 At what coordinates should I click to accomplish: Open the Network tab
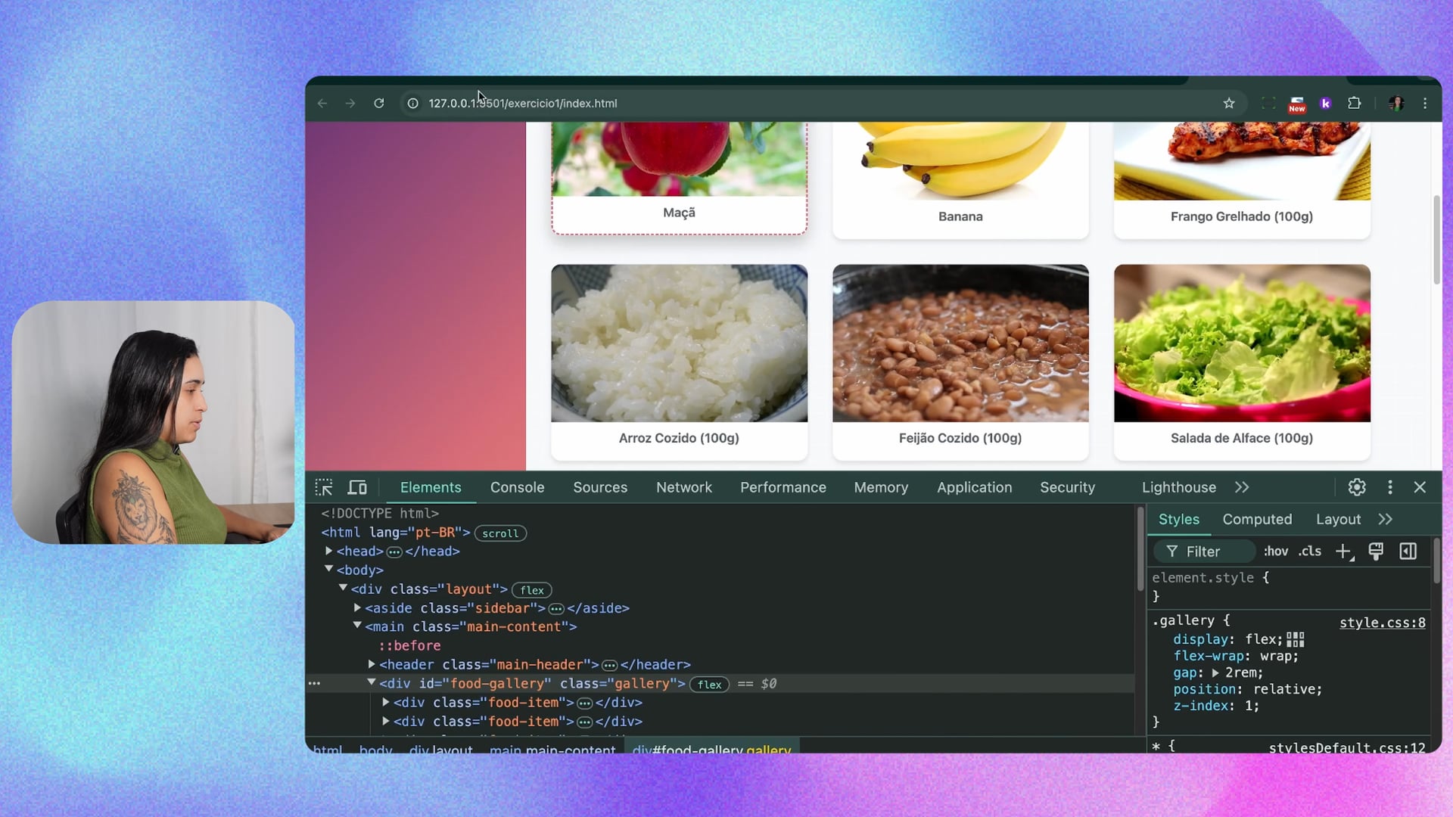683,487
